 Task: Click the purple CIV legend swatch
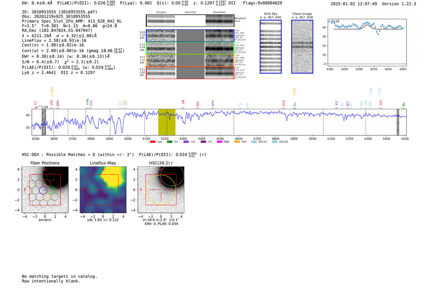point(186,142)
